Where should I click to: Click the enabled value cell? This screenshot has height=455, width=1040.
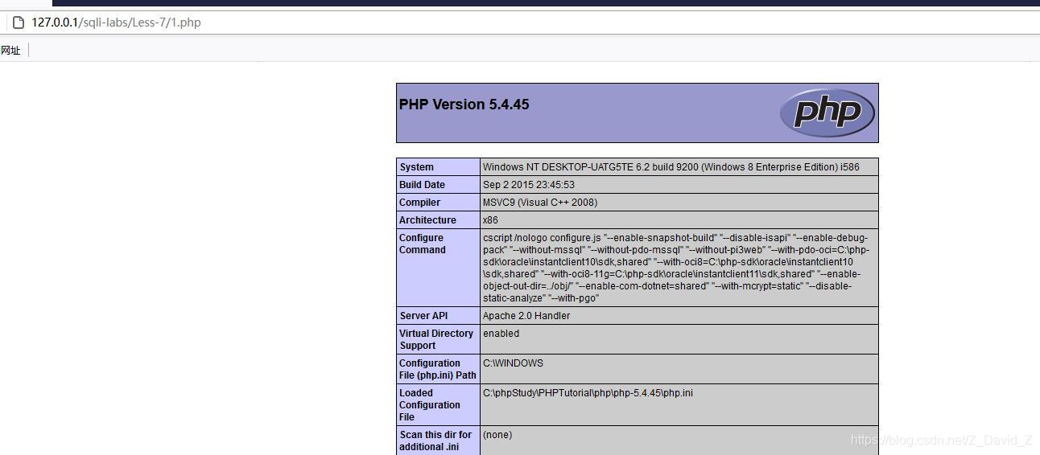pyautogui.click(x=679, y=339)
